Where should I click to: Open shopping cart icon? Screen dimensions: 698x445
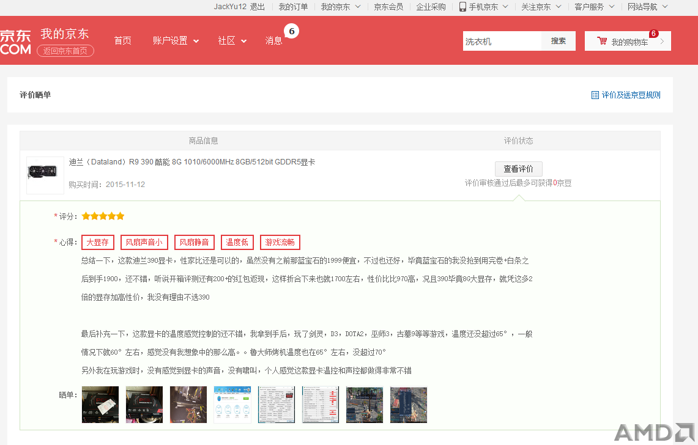[x=602, y=41]
